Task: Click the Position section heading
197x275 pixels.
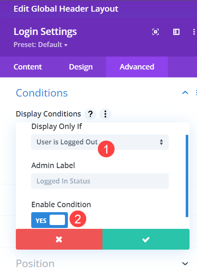Action: click(35, 263)
